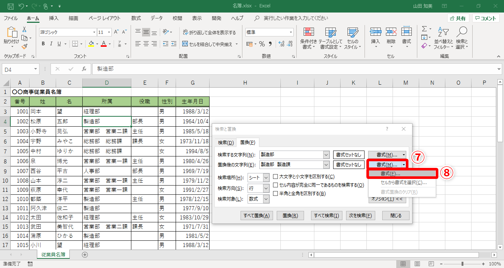Apply Bold formatting

43,44
